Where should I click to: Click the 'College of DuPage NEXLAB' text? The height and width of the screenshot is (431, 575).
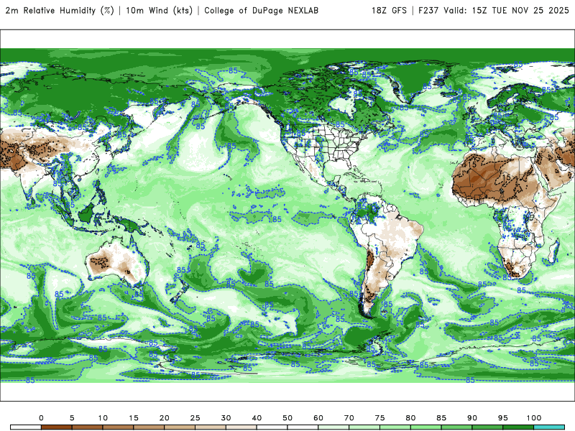pyautogui.click(x=261, y=11)
